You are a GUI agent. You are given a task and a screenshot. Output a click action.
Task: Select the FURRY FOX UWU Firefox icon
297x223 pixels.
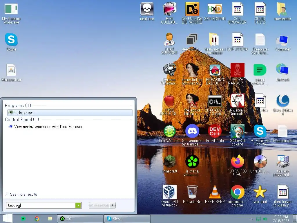[x=237, y=166]
